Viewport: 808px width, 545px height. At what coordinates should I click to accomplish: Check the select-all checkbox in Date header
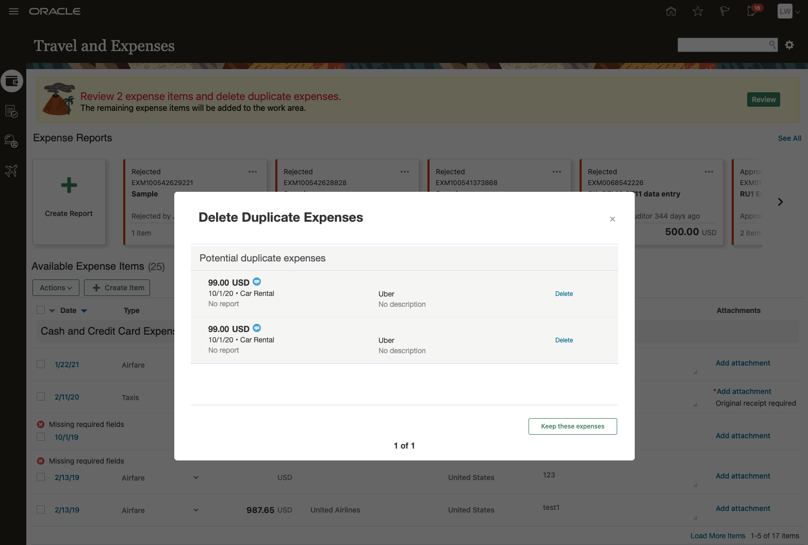click(x=41, y=310)
